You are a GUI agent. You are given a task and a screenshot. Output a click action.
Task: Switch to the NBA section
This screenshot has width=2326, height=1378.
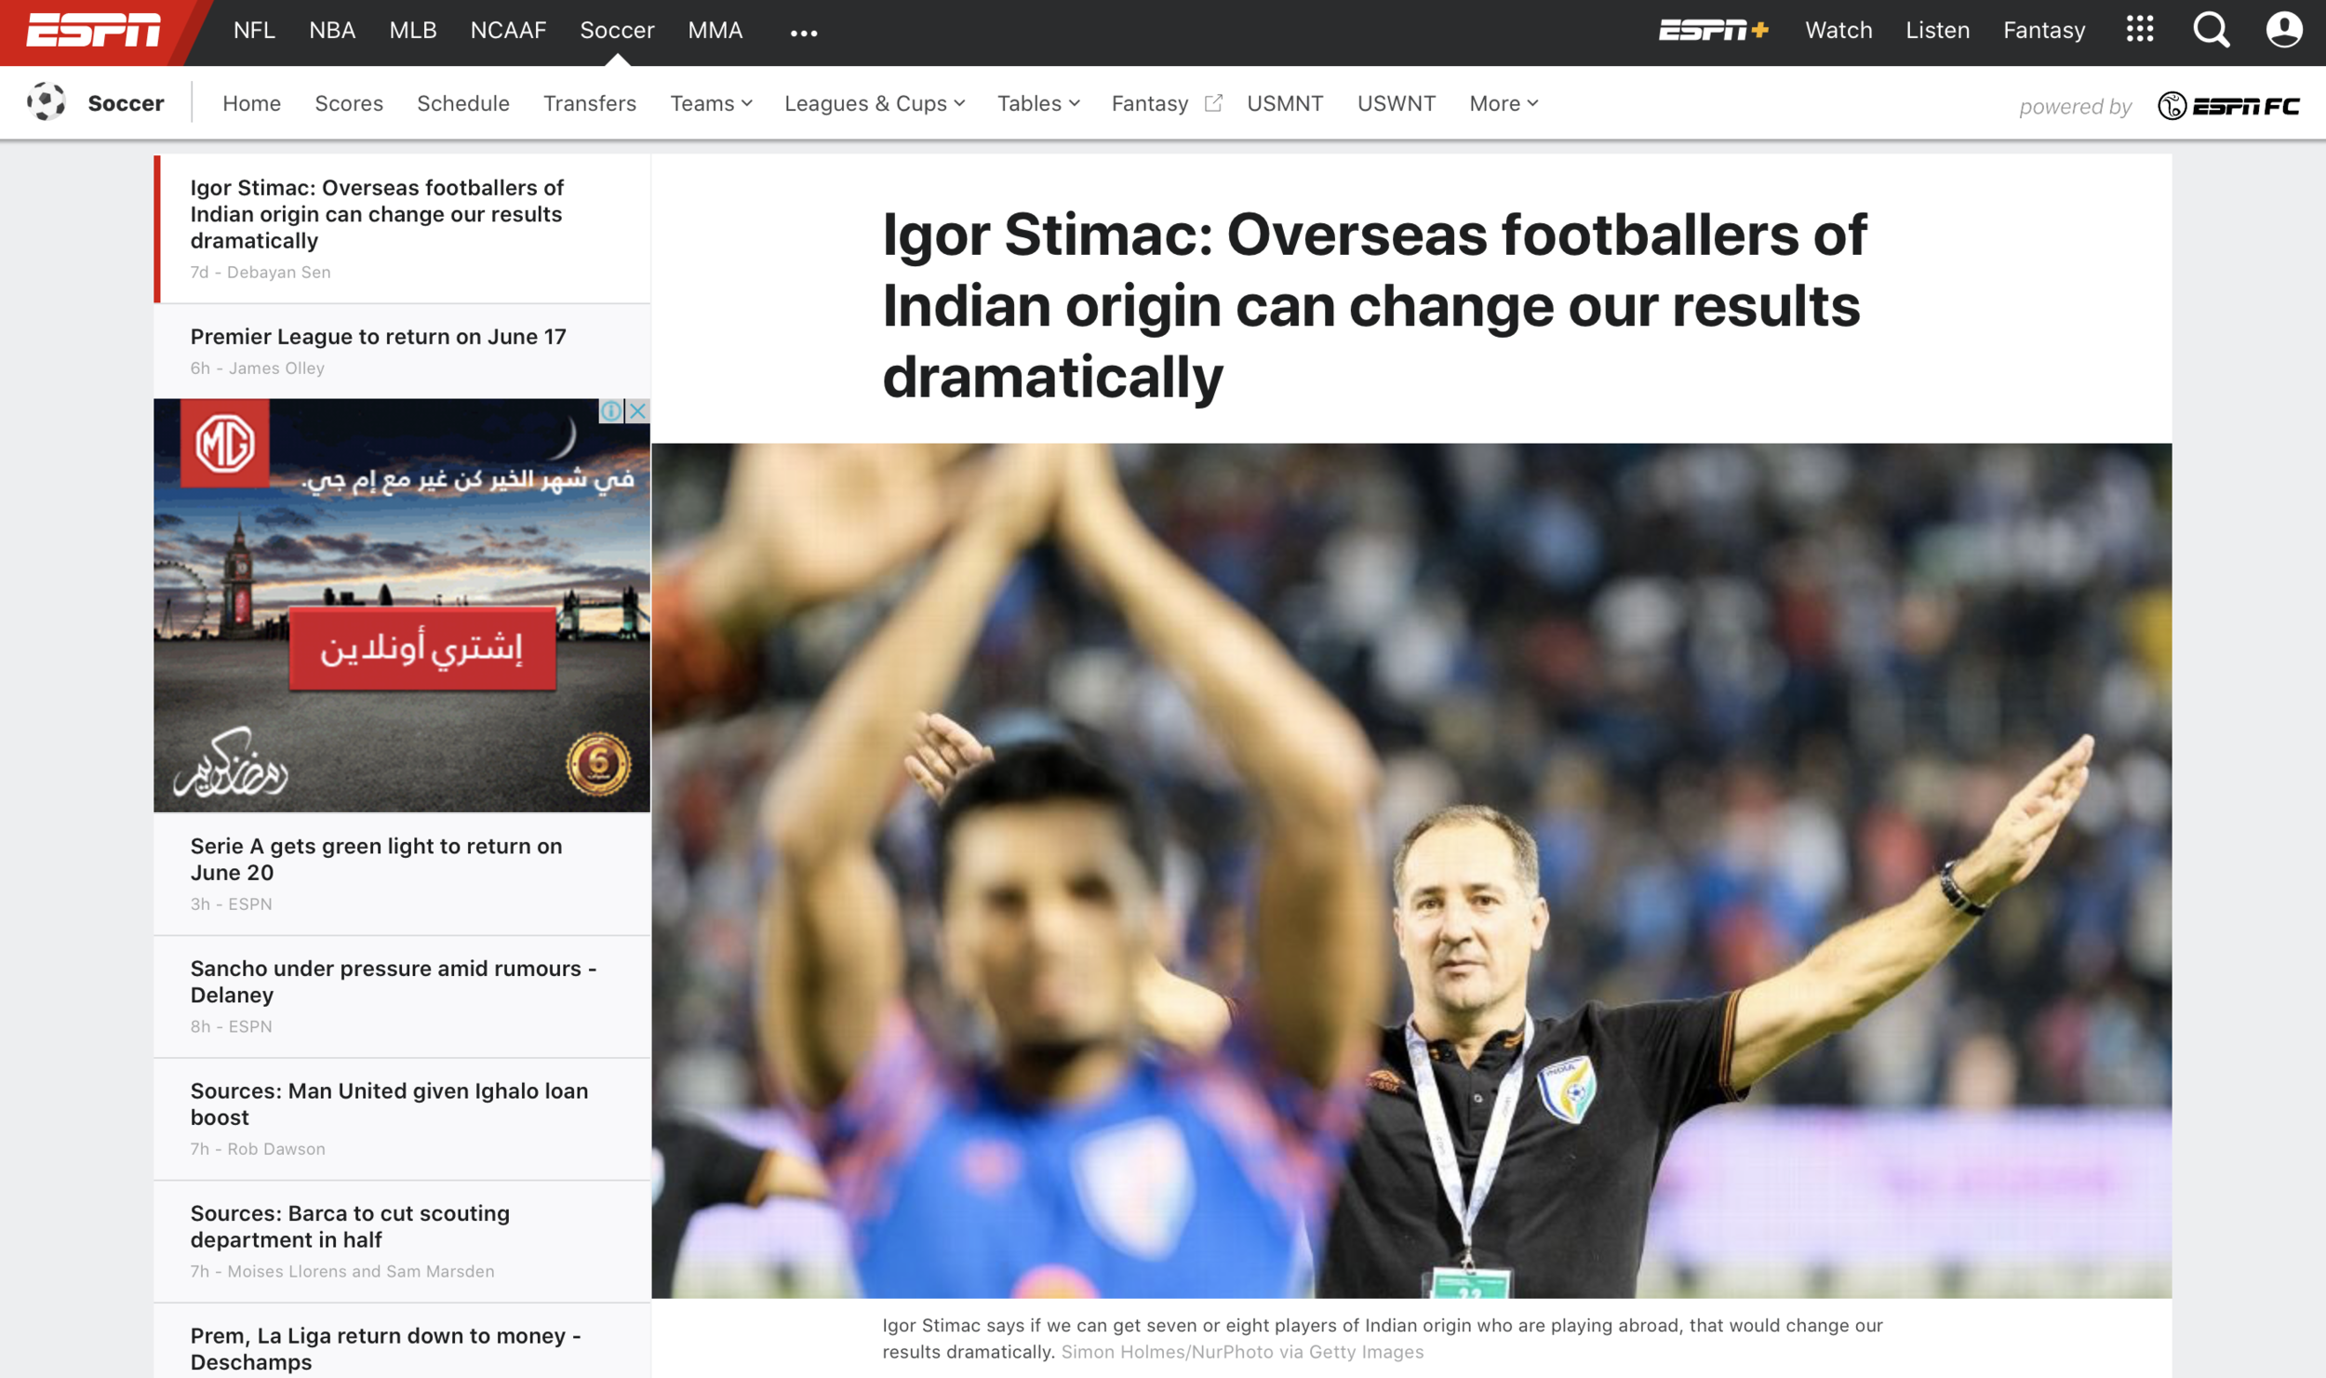[331, 29]
